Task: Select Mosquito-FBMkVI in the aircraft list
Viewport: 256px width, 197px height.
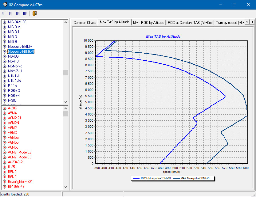Action: tap(21, 51)
